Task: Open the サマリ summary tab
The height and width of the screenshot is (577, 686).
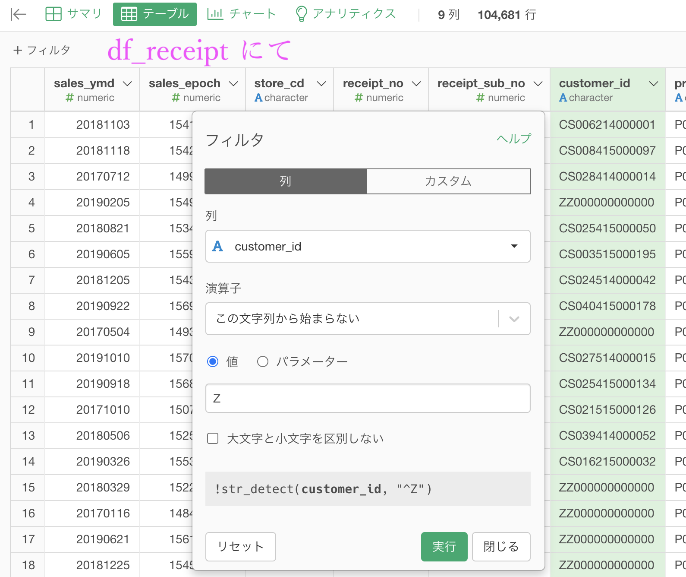Action: [x=73, y=14]
